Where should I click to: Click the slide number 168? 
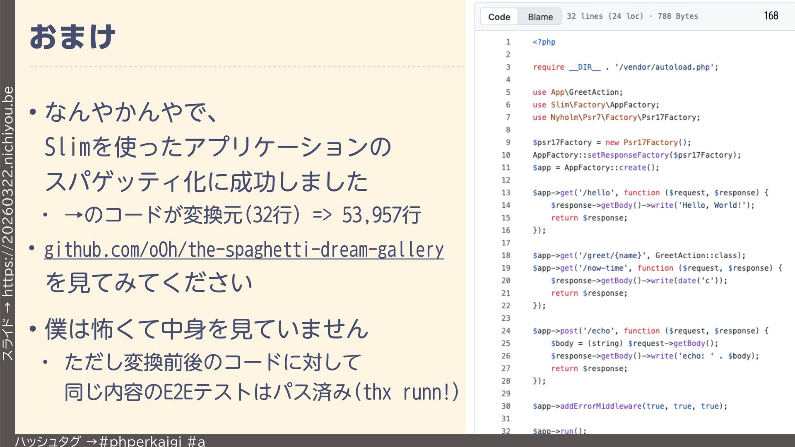tap(771, 16)
